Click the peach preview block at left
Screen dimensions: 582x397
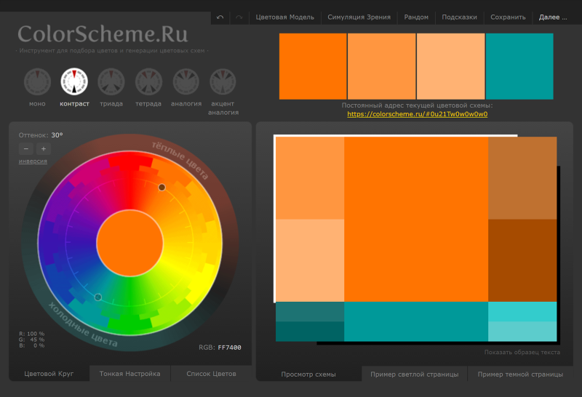coord(310,260)
